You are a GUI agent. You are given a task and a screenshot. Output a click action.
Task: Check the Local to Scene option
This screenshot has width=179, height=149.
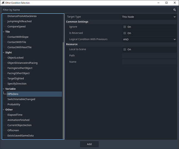click(125, 49)
